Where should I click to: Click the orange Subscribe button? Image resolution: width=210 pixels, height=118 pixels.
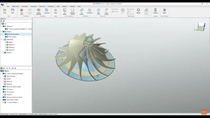[x=204, y=112]
